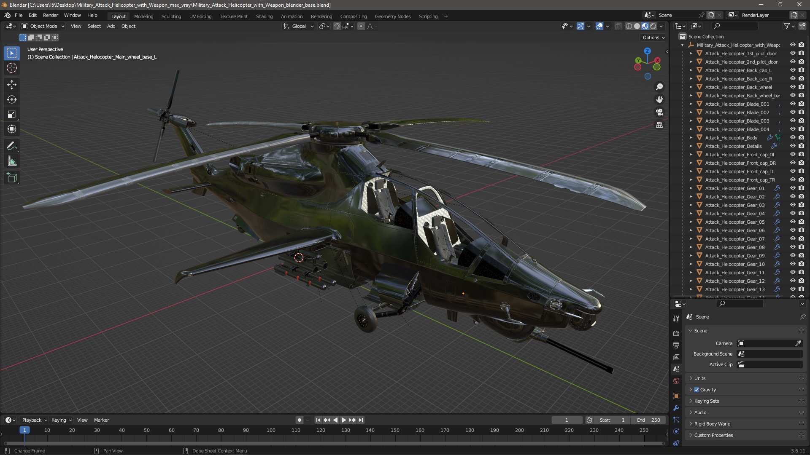Enable the Gravity checkbox
This screenshot has height=455, width=810.
697,390
